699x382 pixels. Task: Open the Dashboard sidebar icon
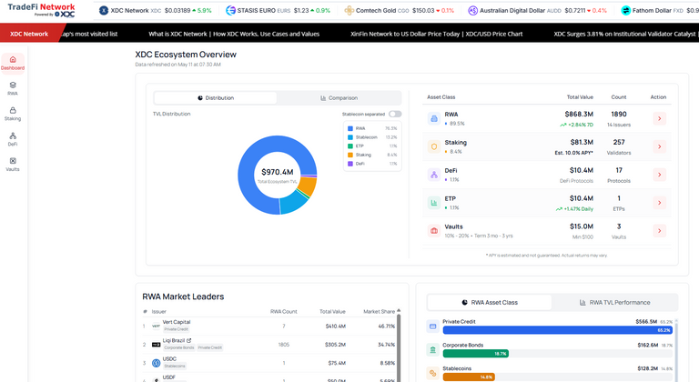(13, 63)
